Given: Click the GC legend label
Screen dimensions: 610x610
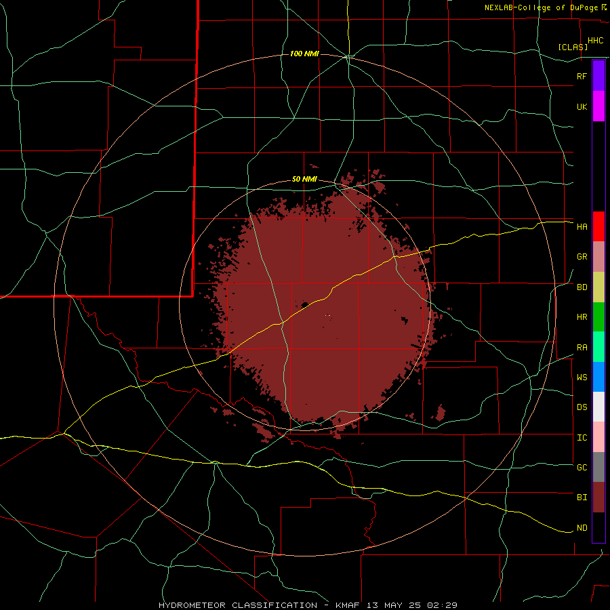Looking at the screenshot, I should click(582, 468).
